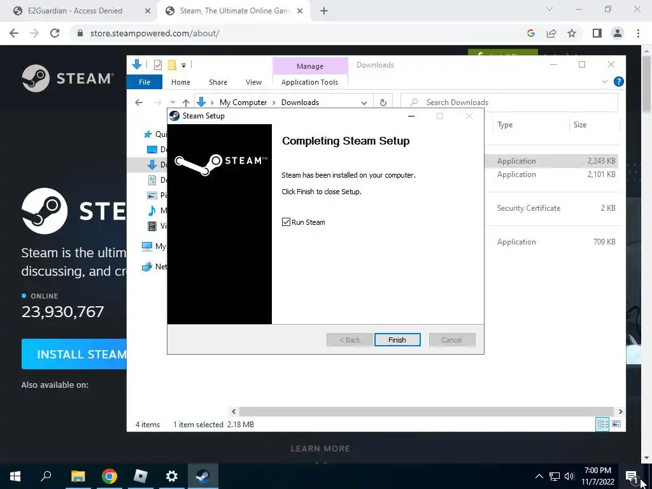The width and height of the screenshot is (652, 489).
Task: Select Quick access star in navigation pane
Action: pos(148,134)
